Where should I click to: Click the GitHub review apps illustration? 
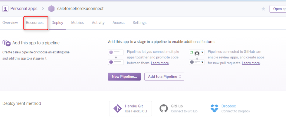[x=197, y=57]
